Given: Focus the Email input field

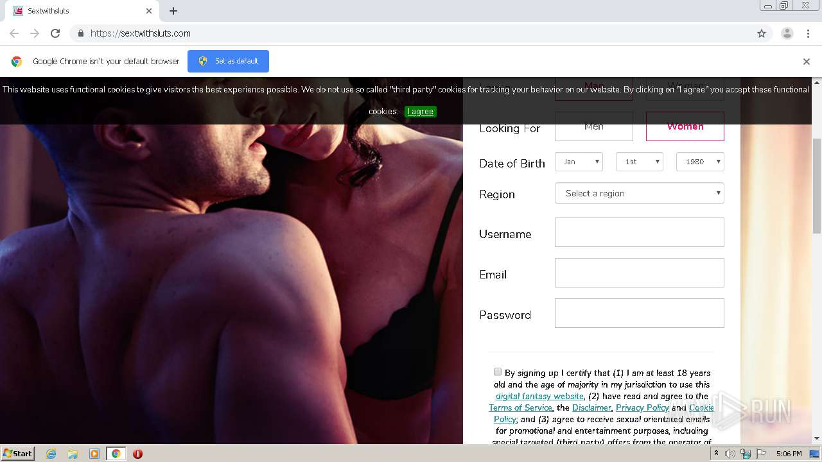Looking at the screenshot, I should point(640,273).
